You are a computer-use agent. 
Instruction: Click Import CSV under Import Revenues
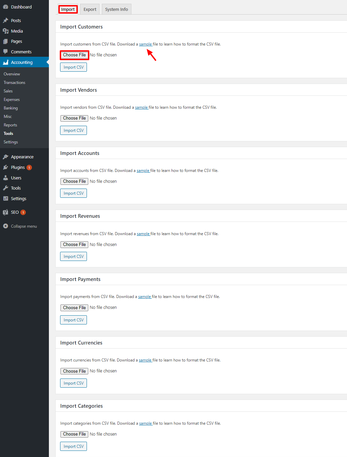74,257
